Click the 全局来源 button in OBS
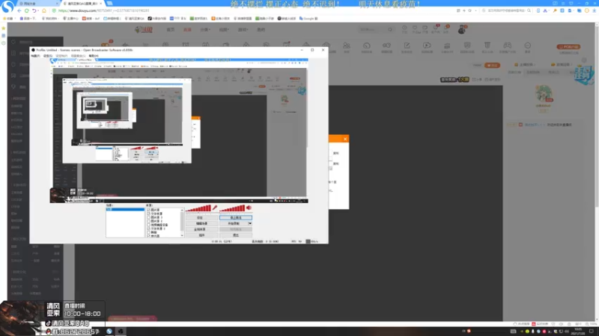 pyautogui.click(x=201, y=229)
